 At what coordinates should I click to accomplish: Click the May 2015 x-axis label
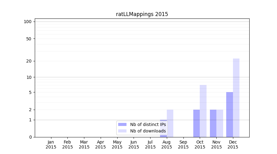[117, 144]
